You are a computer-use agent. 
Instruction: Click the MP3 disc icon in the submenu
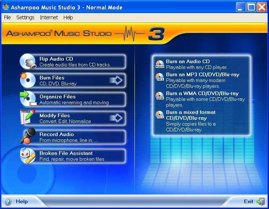pos(160,77)
